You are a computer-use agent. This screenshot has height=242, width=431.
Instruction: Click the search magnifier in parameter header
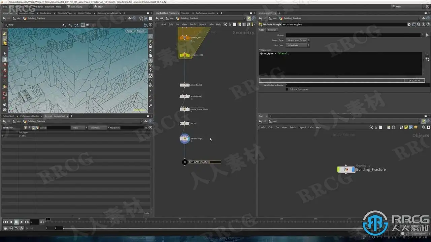pos(418,24)
